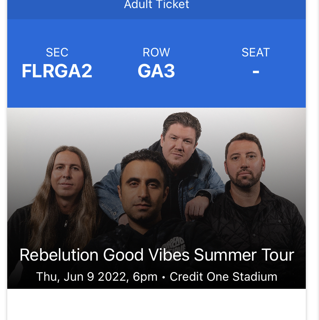319x320 pixels.
Task: Click the long-haired band member's face
Action: pyautogui.click(x=67, y=173)
